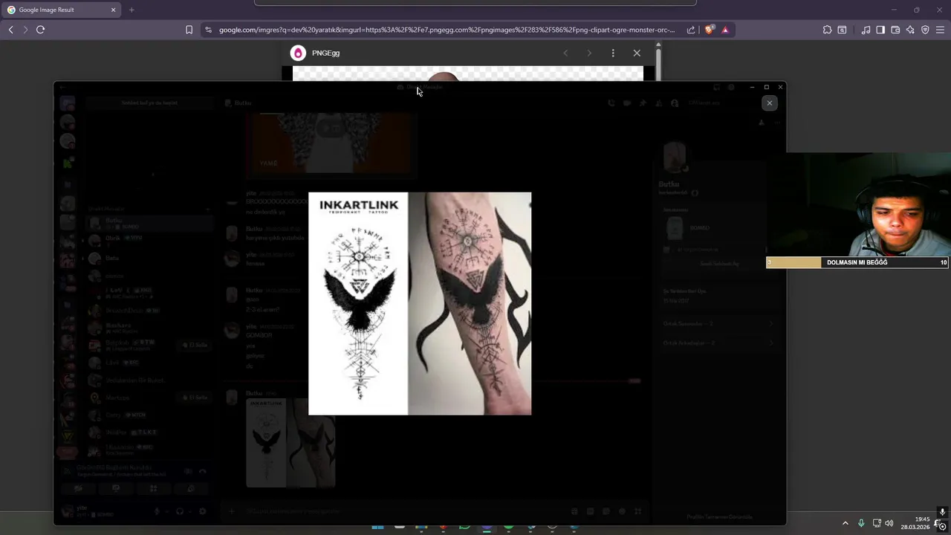Open PNGEgg panel three-dot options menu
The width and height of the screenshot is (951, 535).
click(613, 53)
